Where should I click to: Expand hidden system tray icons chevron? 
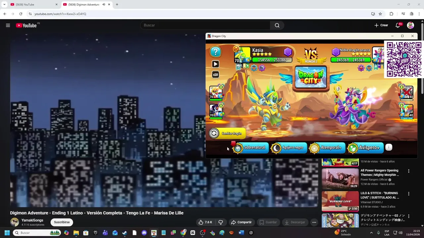pos(371,233)
